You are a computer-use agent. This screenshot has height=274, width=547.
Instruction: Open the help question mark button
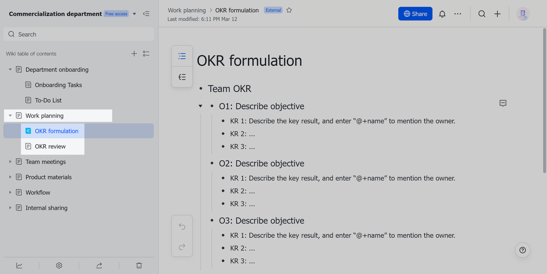point(523,250)
